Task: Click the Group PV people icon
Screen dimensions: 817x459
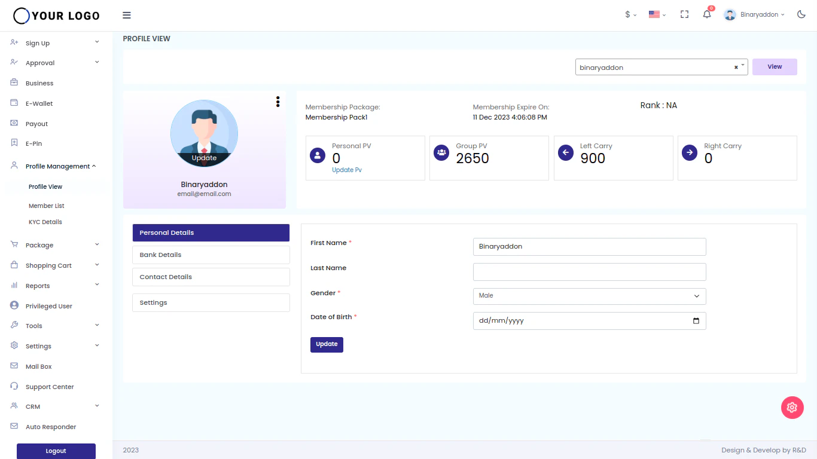Action: 441,152
